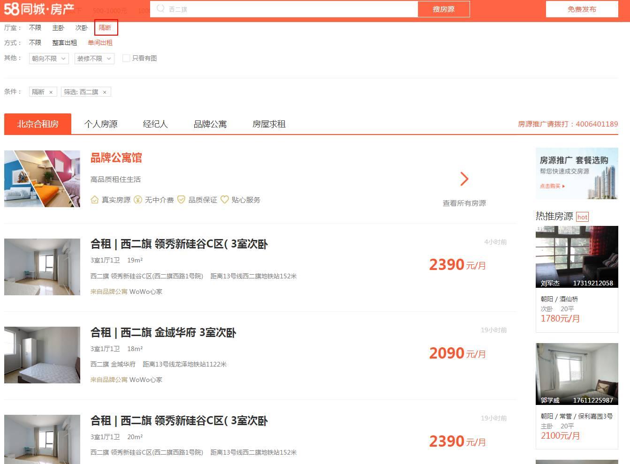Switch to the 品牌公寓 tab
This screenshot has width=630, height=464.
click(x=210, y=124)
